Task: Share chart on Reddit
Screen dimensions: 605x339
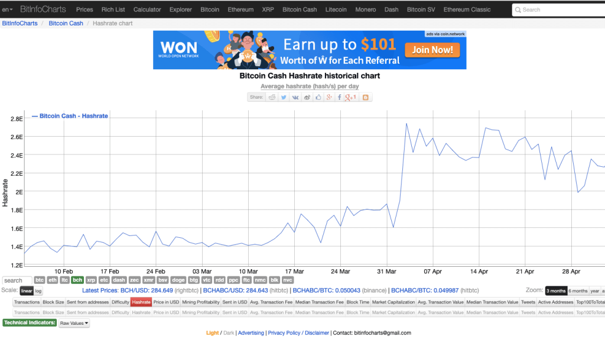Action: (272, 97)
